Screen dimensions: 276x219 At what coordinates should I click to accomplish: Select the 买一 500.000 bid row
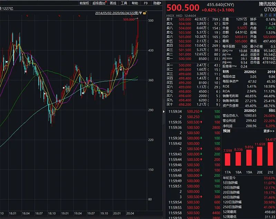[x=193, y=65]
